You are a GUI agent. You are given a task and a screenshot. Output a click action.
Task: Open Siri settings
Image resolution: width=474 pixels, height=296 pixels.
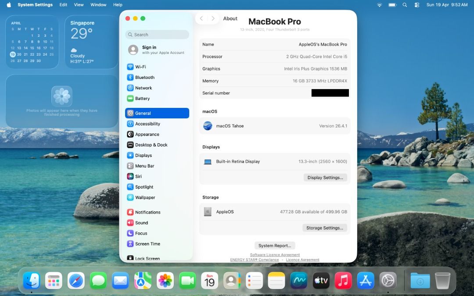click(x=157, y=176)
